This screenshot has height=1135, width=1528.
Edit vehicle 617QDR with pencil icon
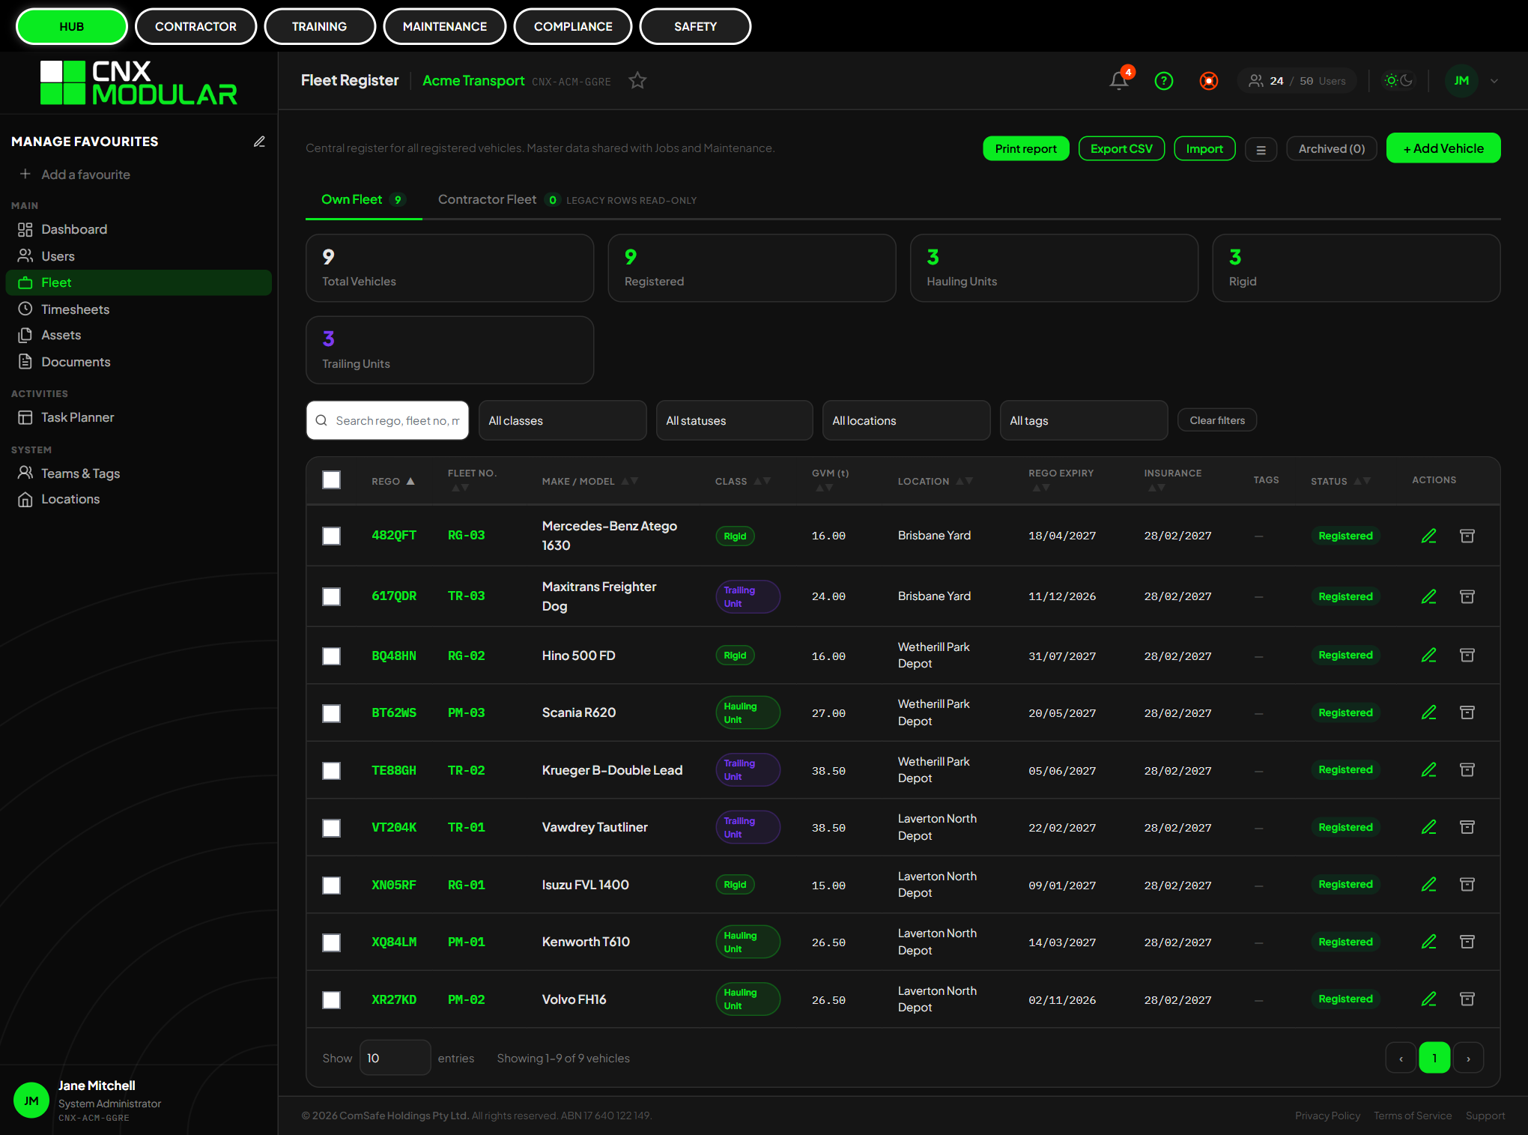[1429, 596]
